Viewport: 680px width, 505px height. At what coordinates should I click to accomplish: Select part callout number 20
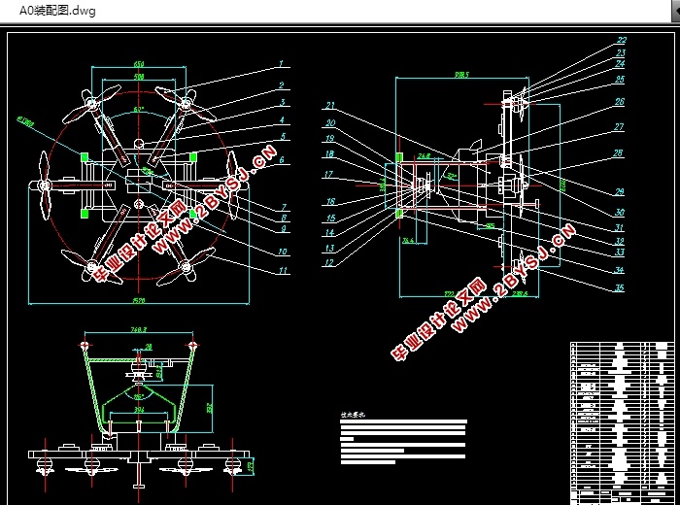[x=330, y=122]
